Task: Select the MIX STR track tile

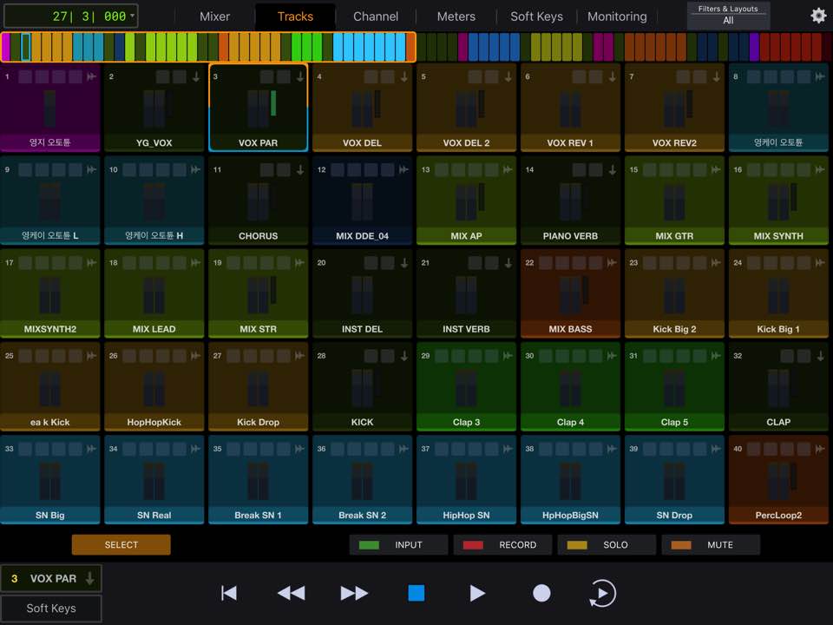Action: (258, 294)
